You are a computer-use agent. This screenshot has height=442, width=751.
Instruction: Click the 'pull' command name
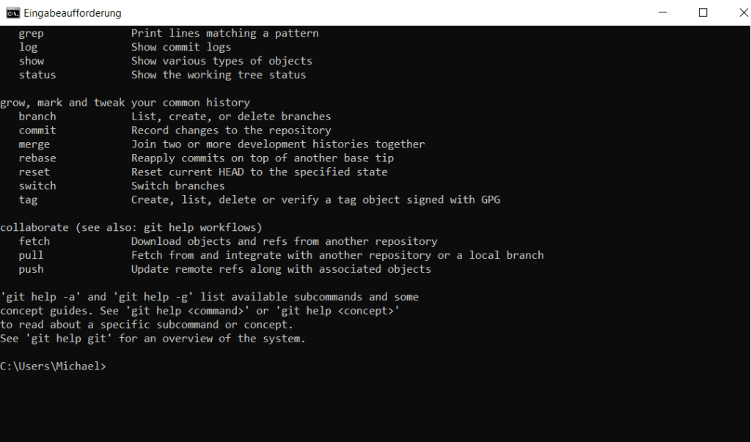[x=31, y=256]
